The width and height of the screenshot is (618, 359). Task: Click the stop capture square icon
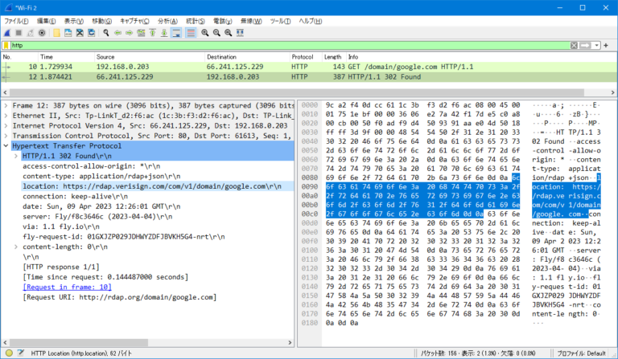18,33
